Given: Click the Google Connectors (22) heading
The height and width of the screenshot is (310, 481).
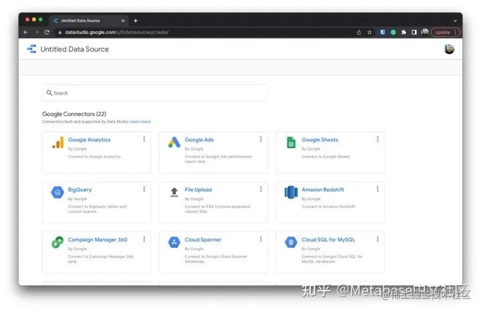Looking at the screenshot, I should pyautogui.click(x=74, y=114).
